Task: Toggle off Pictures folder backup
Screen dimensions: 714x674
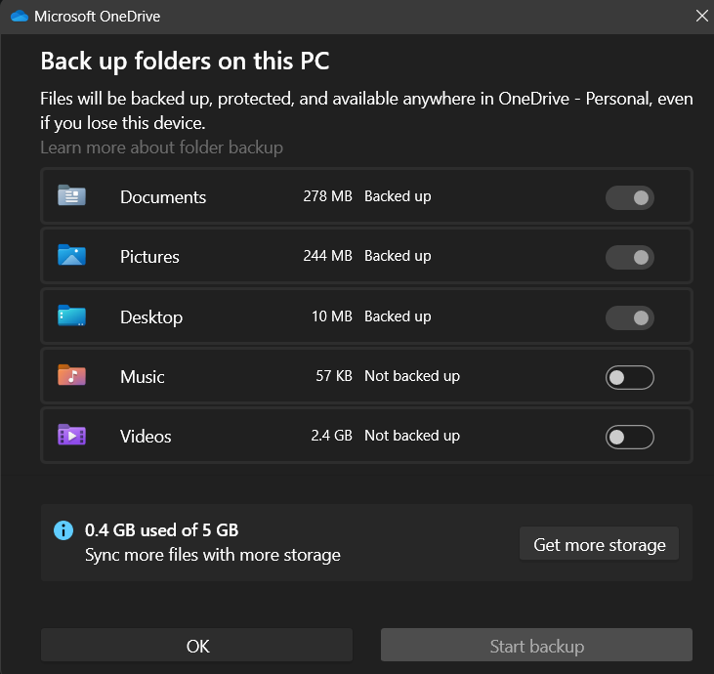Action: pyautogui.click(x=630, y=257)
